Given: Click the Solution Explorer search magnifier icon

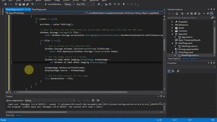Looking at the screenshot, I should [x=213, y=18].
